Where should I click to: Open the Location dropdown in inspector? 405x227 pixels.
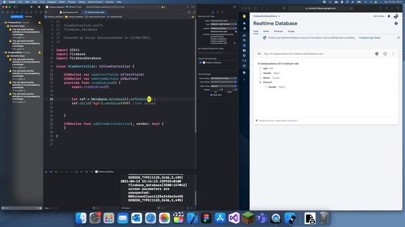click(223, 28)
